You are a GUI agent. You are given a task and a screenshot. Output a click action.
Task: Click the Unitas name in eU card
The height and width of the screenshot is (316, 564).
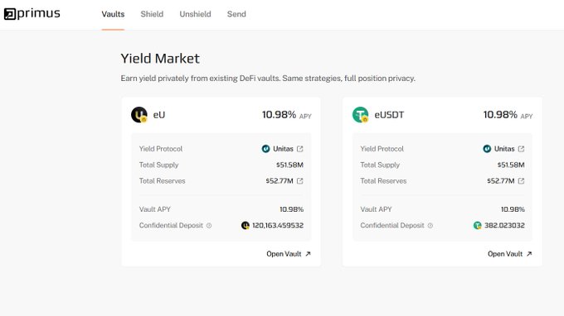coord(283,149)
